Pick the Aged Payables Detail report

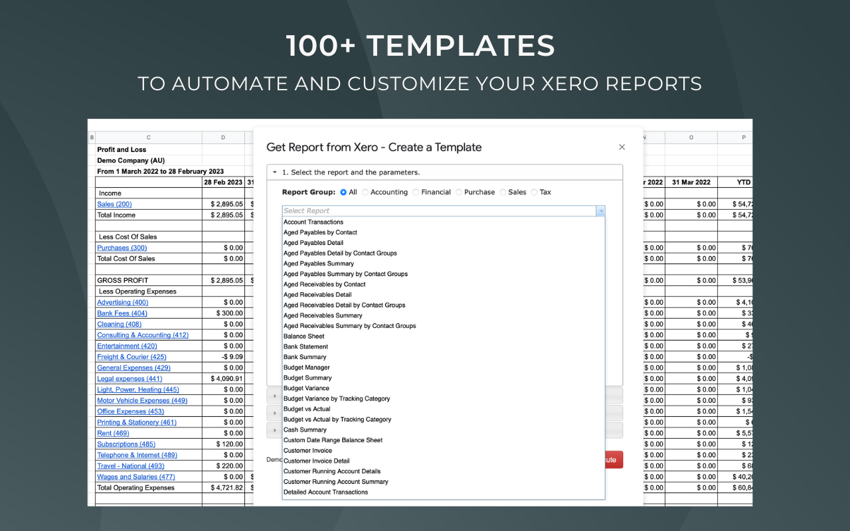pos(444,243)
